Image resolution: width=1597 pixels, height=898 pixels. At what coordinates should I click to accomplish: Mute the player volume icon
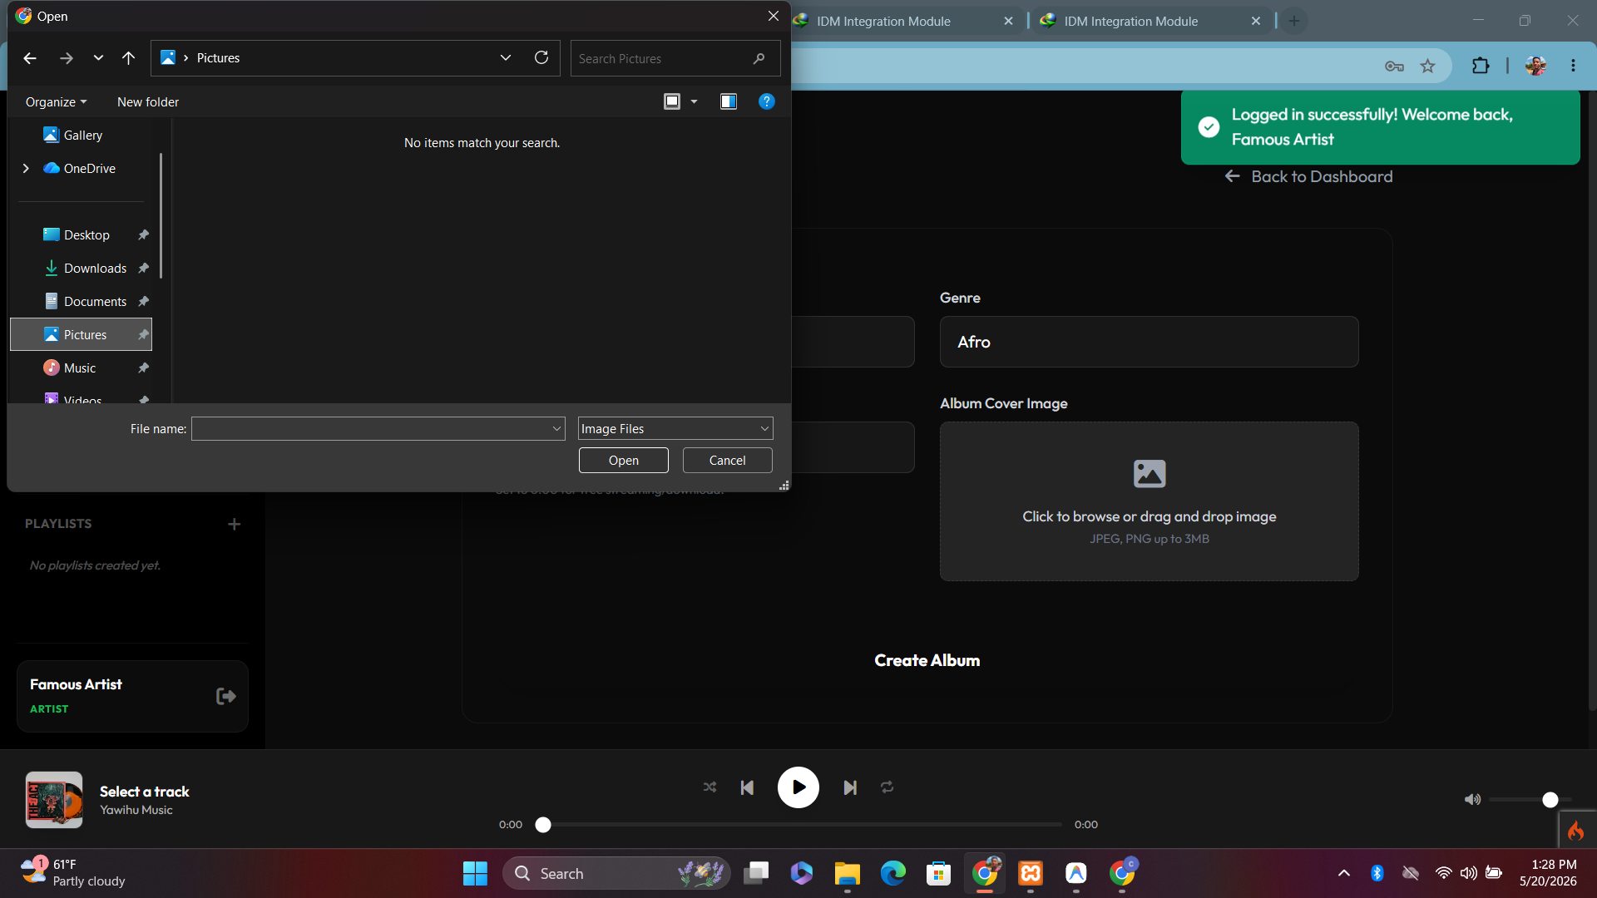coord(1472,799)
